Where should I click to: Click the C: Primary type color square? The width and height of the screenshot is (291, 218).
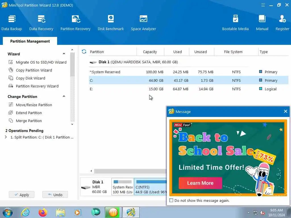[x=261, y=80]
